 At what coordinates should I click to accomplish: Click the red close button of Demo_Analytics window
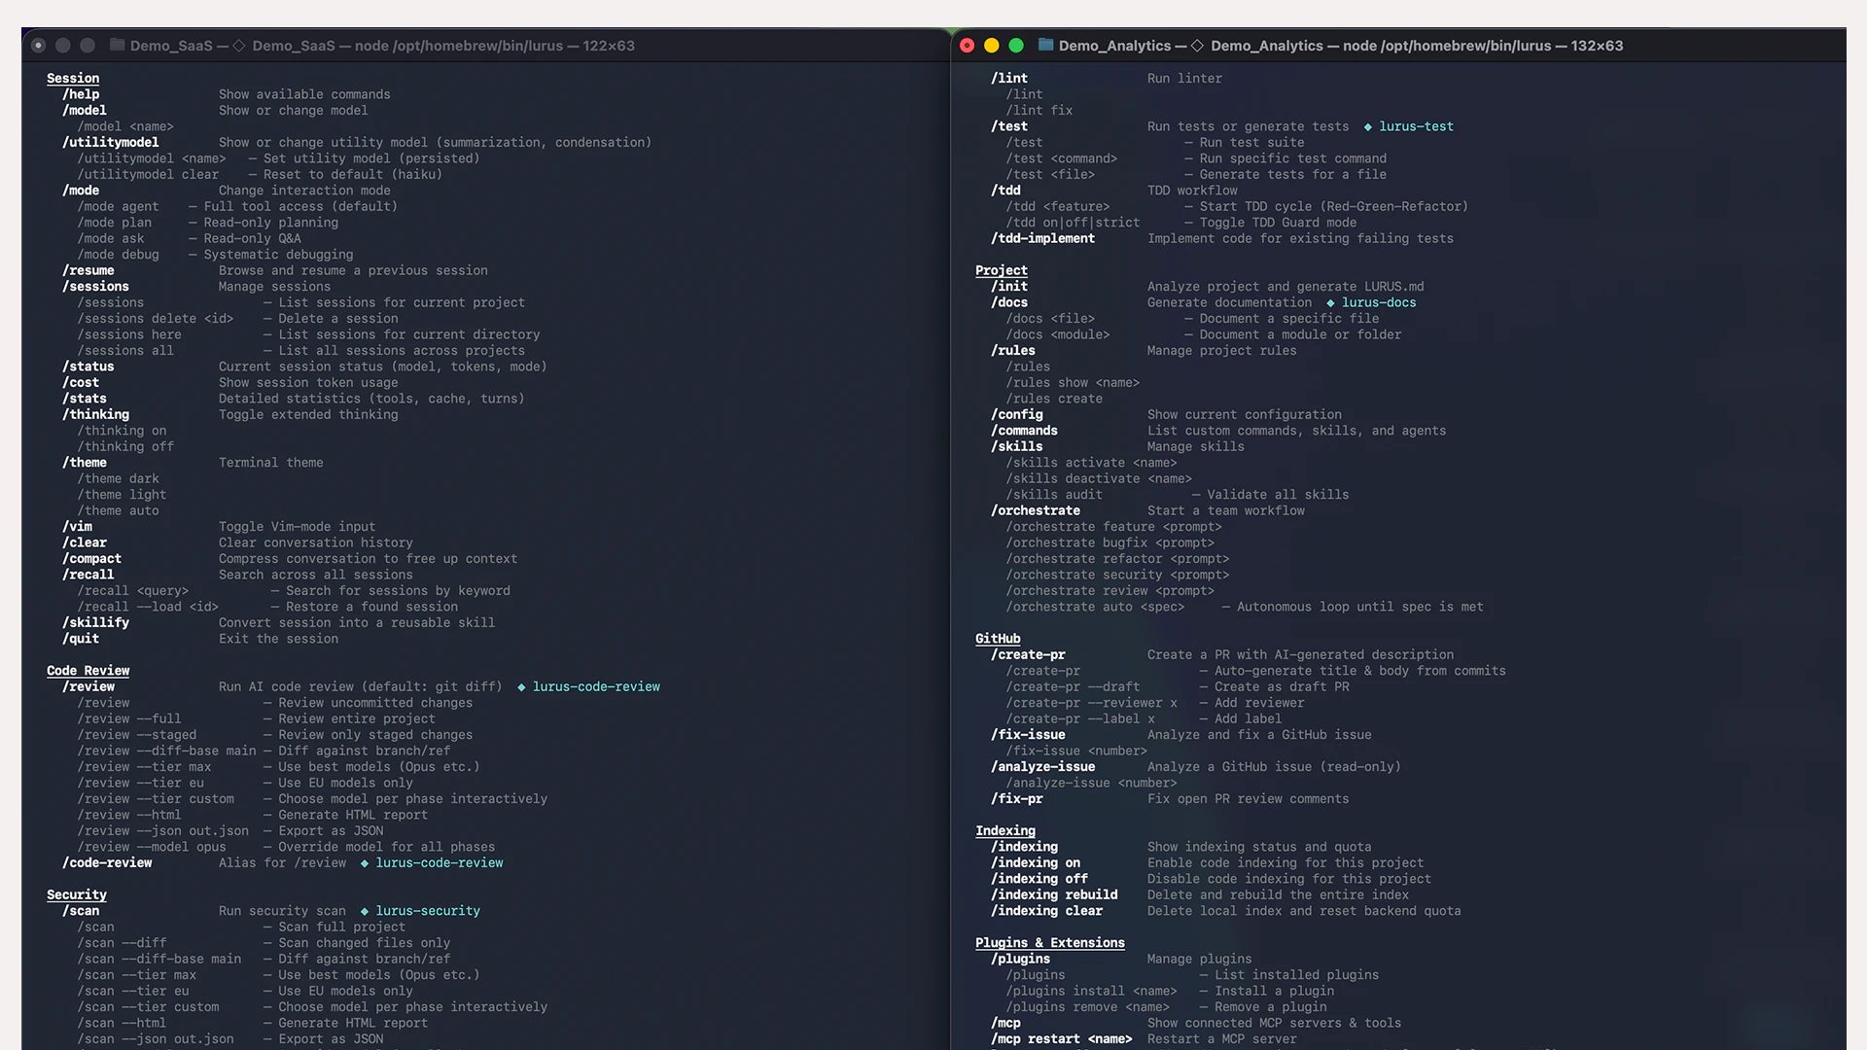click(967, 46)
